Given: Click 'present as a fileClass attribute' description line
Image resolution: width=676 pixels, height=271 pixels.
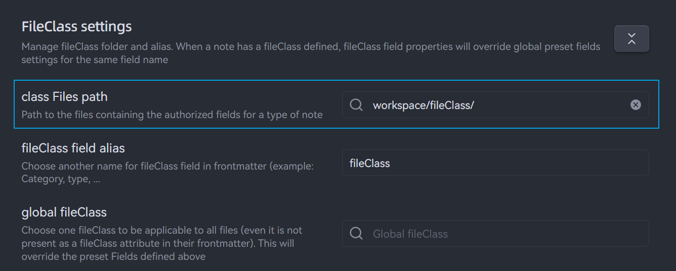Looking at the screenshot, I should [157, 243].
